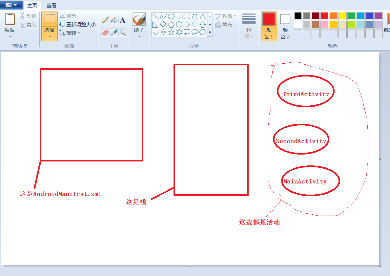Screen dimensions: 390x276
Task: Choose the Four-point star shape
Action: pos(163,32)
